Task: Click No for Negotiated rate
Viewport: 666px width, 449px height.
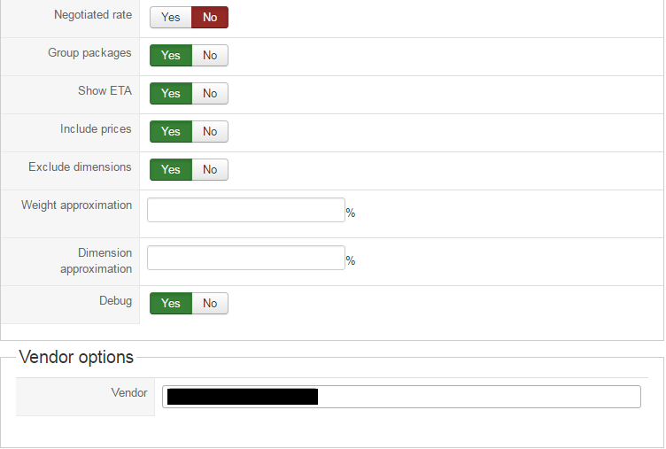Action: (x=210, y=18)
